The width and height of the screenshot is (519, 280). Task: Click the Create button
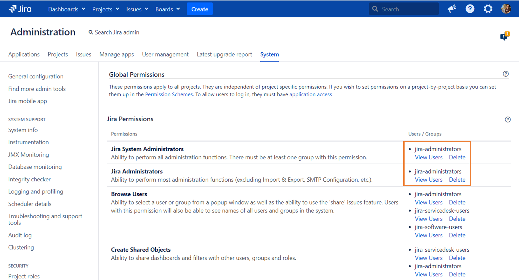pyautogui.click(x=200, y=9)
